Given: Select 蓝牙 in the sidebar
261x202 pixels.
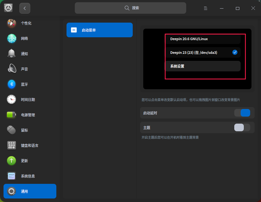Looking at the screenshot, I should pyautogui.click(x=30, y=84).
